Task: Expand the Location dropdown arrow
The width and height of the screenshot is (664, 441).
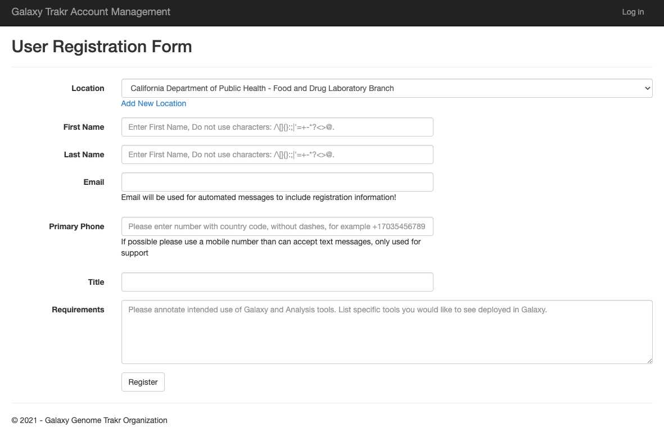Action: tap(647, 88)
